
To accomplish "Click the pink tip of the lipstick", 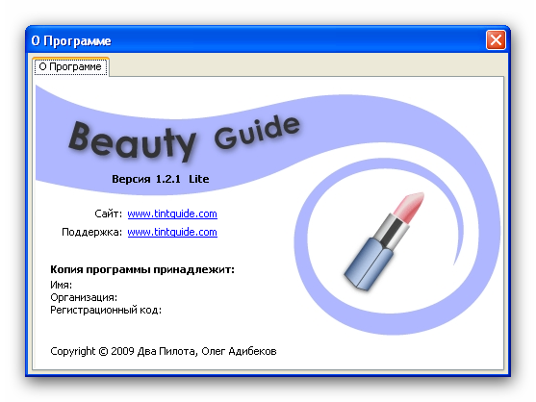I will (409, 206).
